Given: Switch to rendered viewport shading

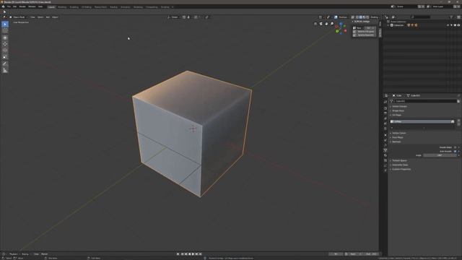Looking at the screenshot, I should tap(367, 17).
